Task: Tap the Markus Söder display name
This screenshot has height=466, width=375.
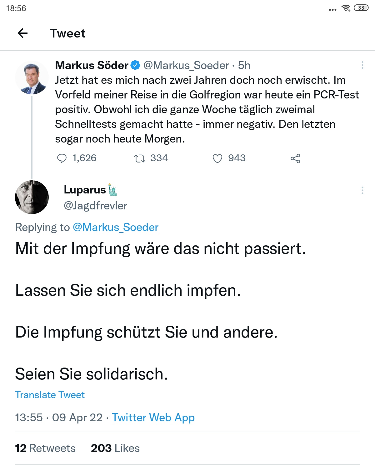Action: click(92, 65)
